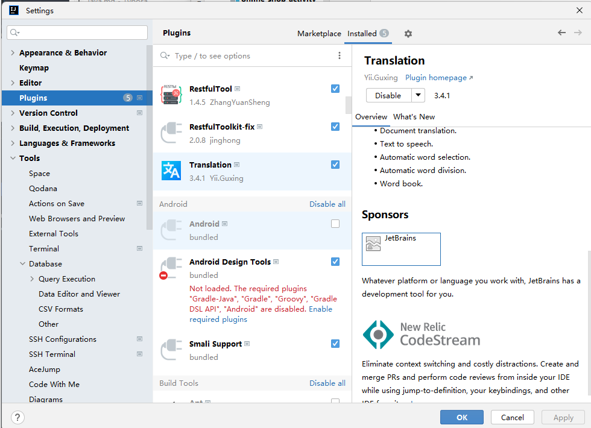Open the What's New tab
Image resolution: width=591 pixels, height=428 pixels.
point(414,117)
